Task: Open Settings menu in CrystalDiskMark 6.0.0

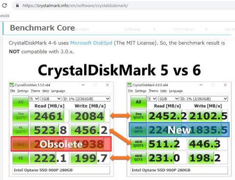Action: 141,91
